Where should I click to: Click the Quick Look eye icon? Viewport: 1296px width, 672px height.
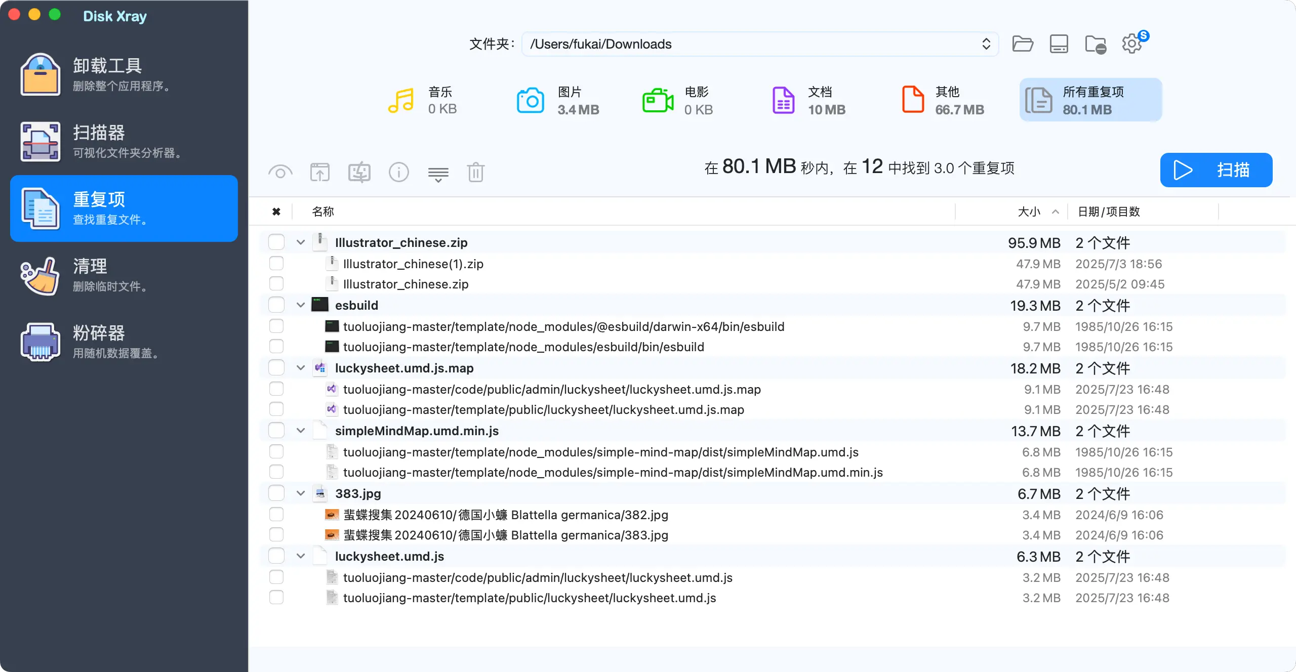tap(280, 172)
